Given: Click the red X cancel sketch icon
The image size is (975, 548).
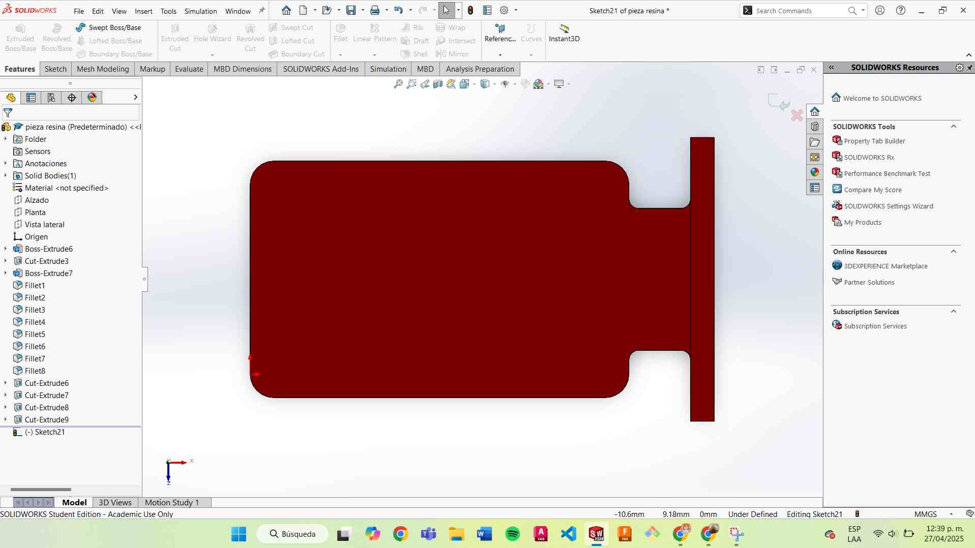Looking at the screenshot, I should click(x=797, y=115).
